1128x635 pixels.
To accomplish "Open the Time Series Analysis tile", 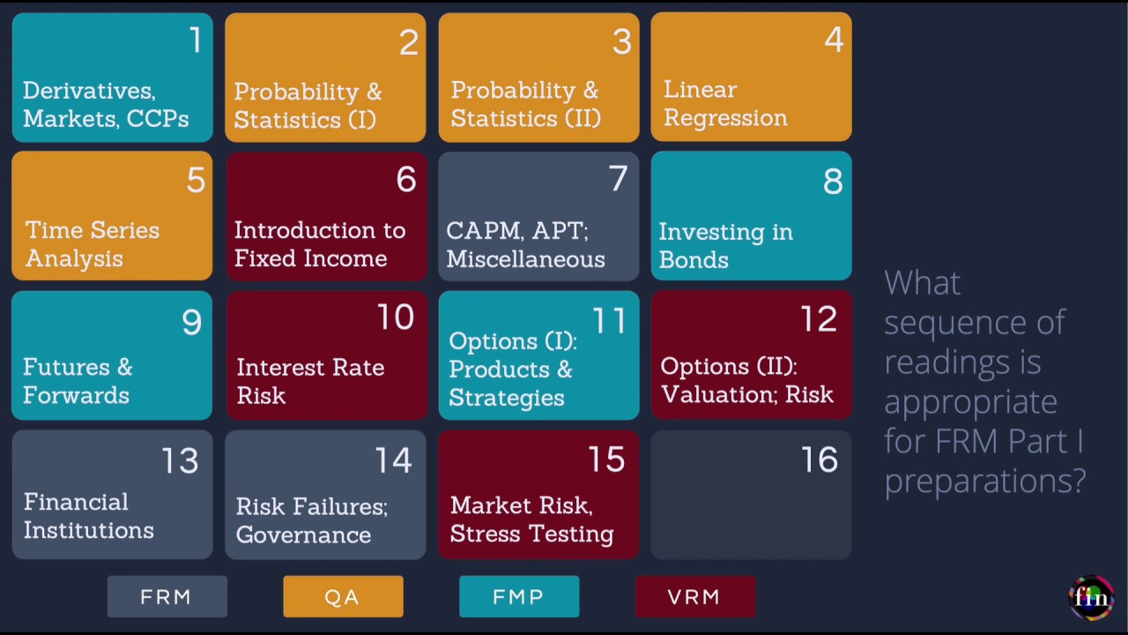I will tap(112, 216).
